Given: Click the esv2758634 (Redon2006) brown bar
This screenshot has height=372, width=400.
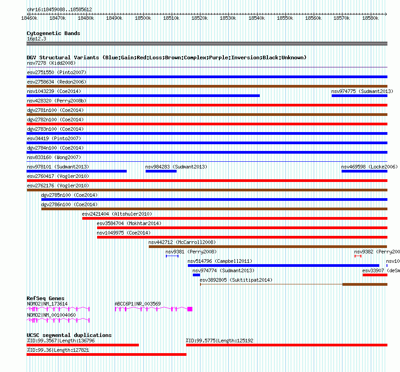Looking at the screenshot, I should tap(207, 86).
